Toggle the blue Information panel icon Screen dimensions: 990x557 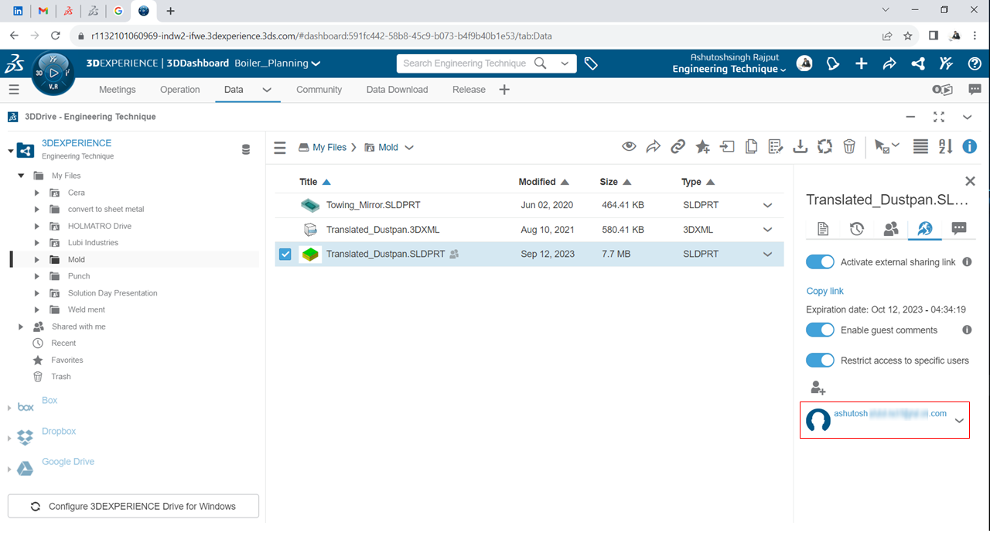(x=969, y=146)
